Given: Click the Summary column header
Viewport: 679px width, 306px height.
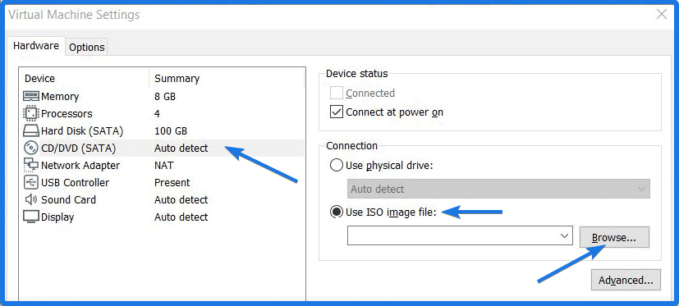Looking at the screenshot, I should click(177, 78).
